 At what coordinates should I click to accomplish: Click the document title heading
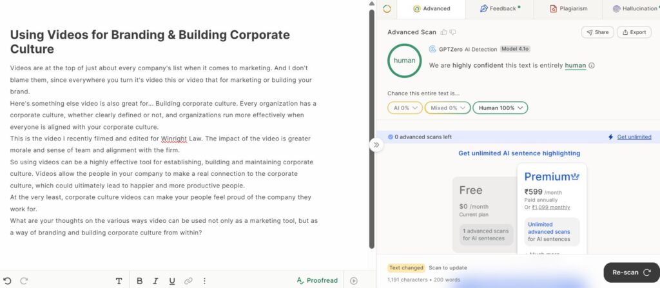pos(150,42)
